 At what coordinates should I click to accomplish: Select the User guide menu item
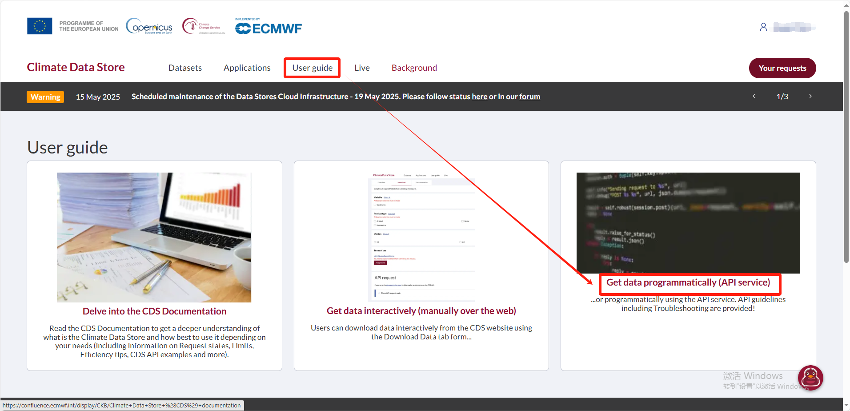point(313,68)
